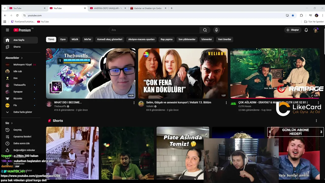This screenshot has width=325, height=183.
Task: Open CLTR House channel avatar
Action: pyautogui.click(x=233, y=104)
